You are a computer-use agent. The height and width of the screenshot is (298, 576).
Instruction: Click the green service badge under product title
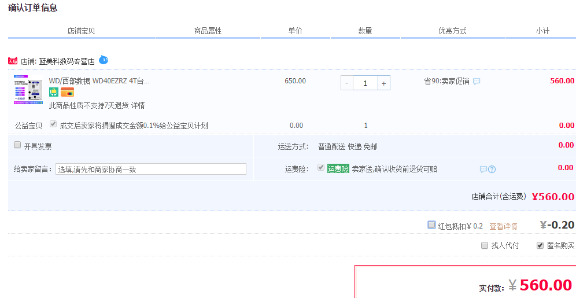click(x=54, y=92)
